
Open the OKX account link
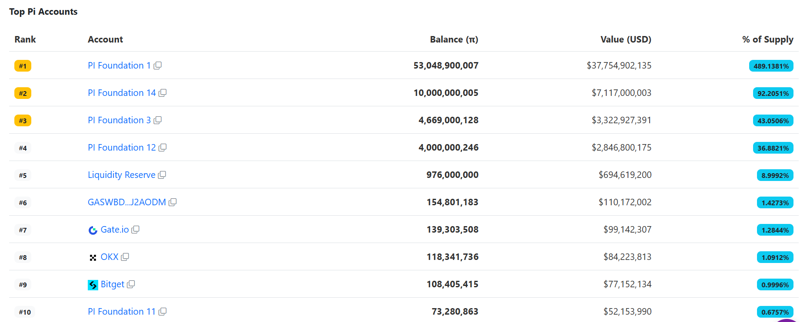(110, 257)
